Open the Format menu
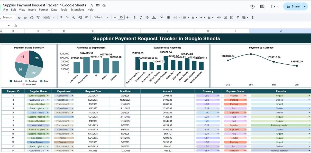The image size is (311, 153). (x=43, y=10)
